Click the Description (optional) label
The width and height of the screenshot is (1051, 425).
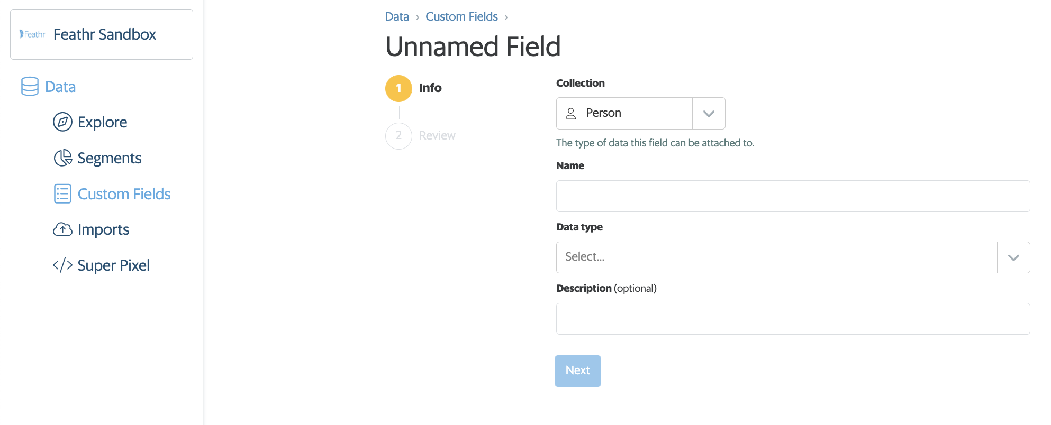tap(606, 289)
